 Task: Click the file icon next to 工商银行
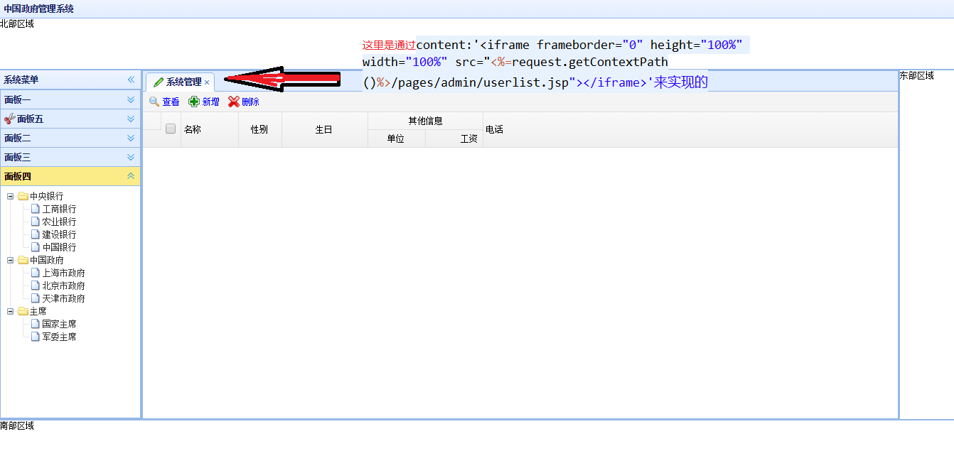pos(36,209)
